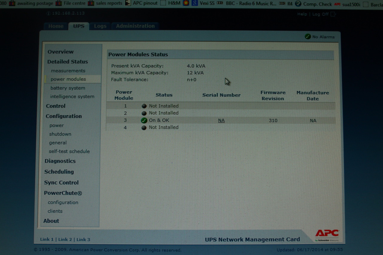Open the APC pinout bookmark
The image size is (383, 255).
(x=141, y=3)
